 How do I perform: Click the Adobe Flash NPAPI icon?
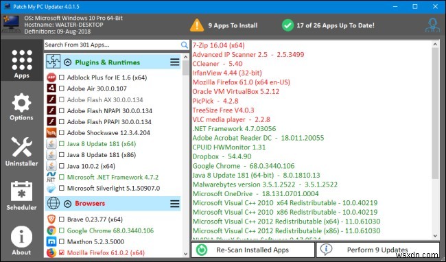tap(51, 110)
